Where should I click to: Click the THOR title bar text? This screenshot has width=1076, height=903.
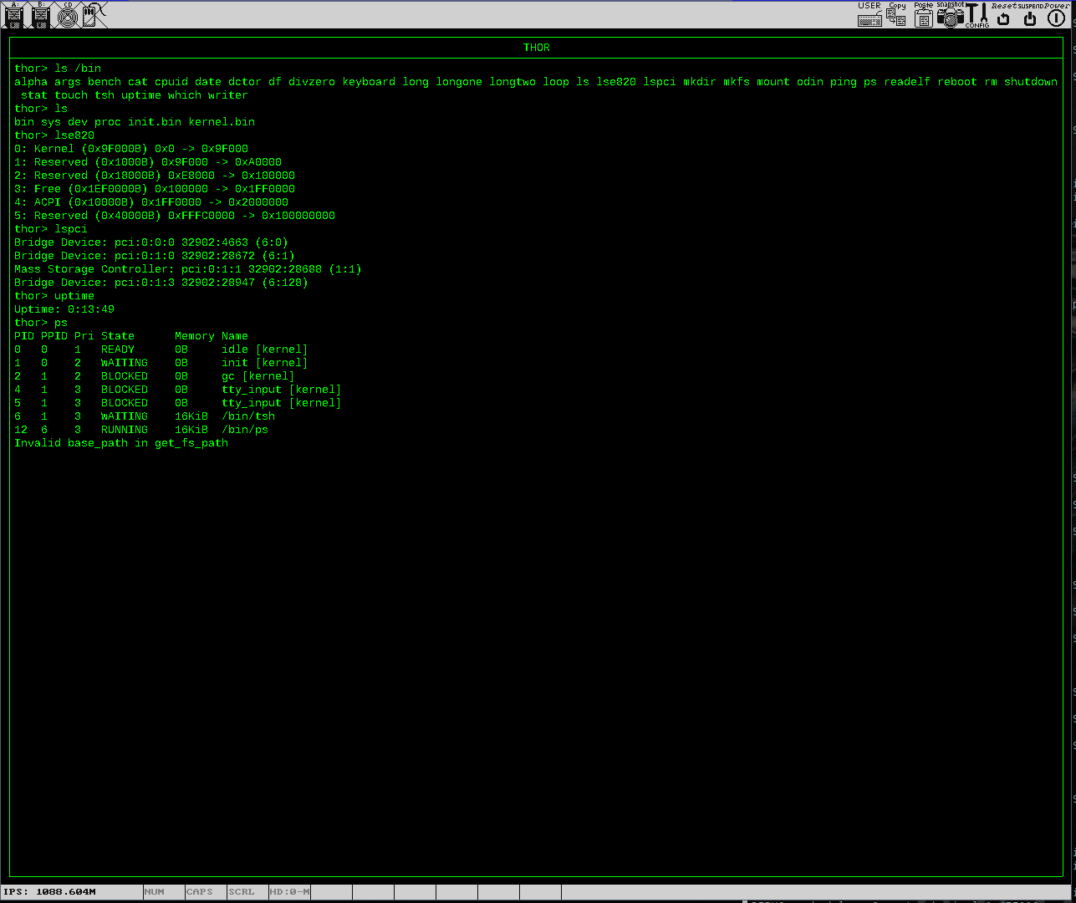536,48
